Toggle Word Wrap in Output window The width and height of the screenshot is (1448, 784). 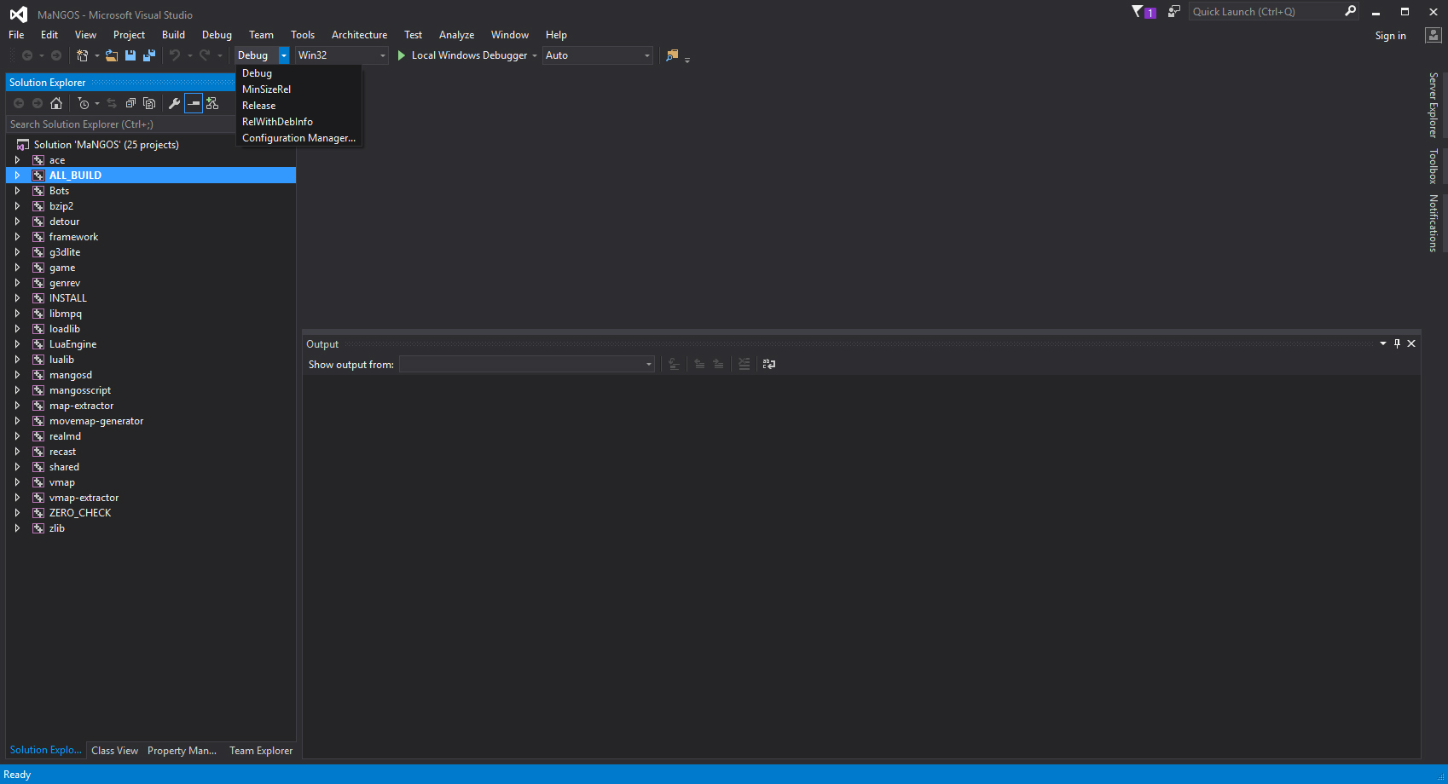click(x=769, y=364)
